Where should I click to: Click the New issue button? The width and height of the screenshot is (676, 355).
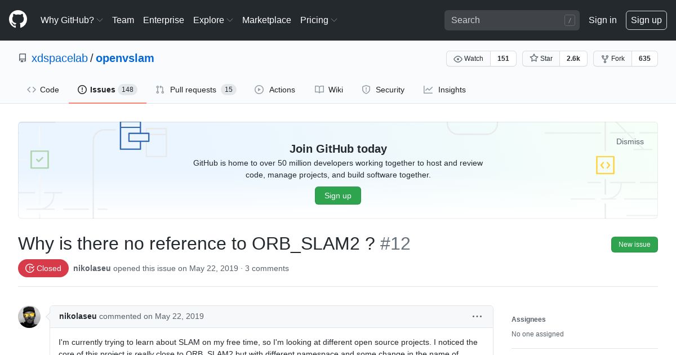pyautogui.click(x=634, y=245)
